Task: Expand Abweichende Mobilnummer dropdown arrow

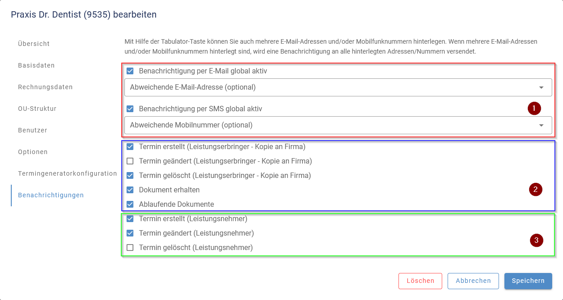Action: pyautogui.click(x=541, y=125)
